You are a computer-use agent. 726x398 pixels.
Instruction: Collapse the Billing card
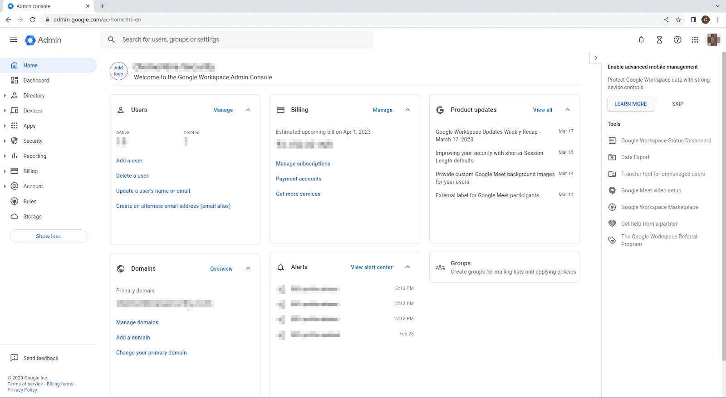(407, 110)
